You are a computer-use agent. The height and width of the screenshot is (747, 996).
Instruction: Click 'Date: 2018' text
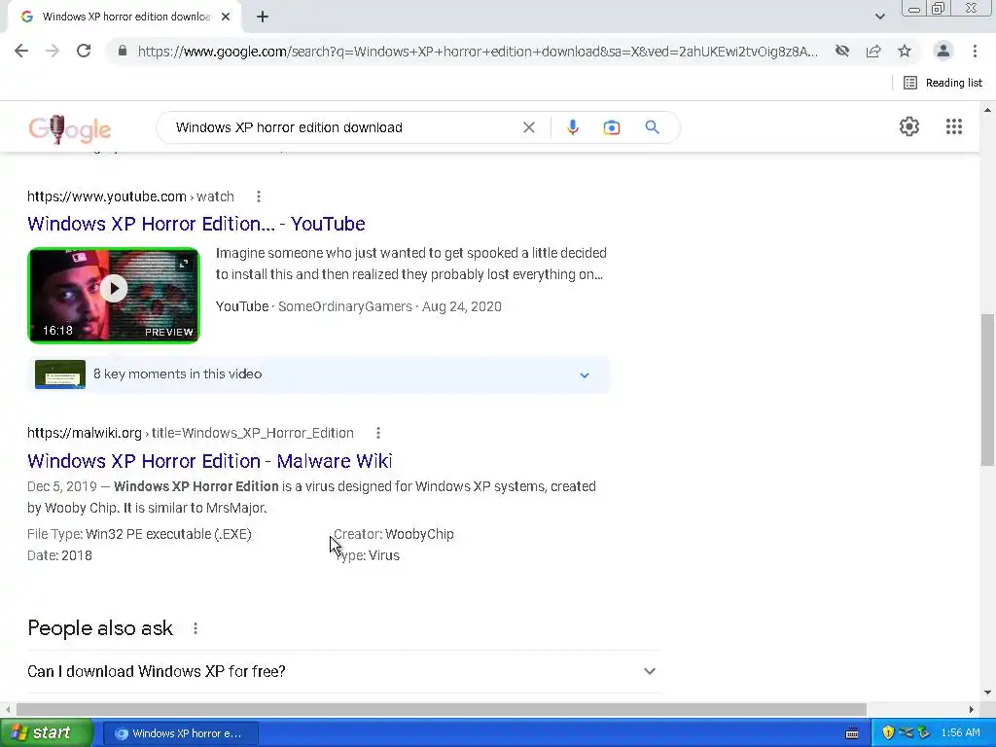tap(59, 555)
